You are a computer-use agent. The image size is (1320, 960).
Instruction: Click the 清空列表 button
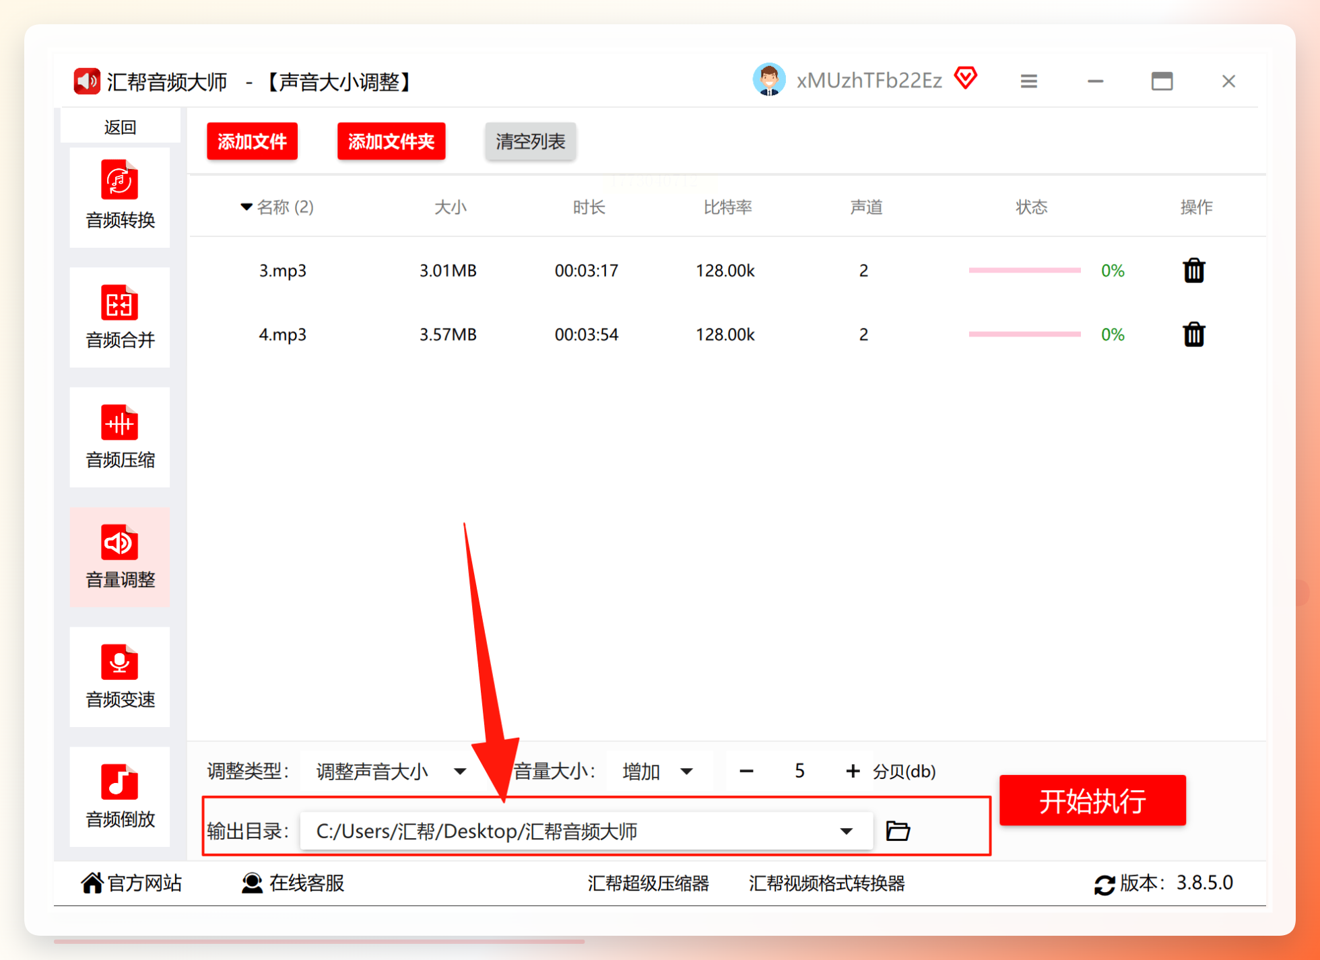pos(530,141)
